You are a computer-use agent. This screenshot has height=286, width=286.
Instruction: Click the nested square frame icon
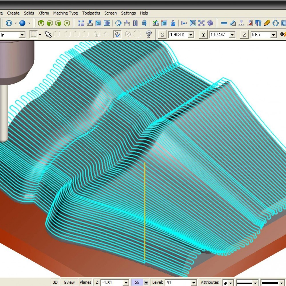pyautogui.click(x=193, y=23)
